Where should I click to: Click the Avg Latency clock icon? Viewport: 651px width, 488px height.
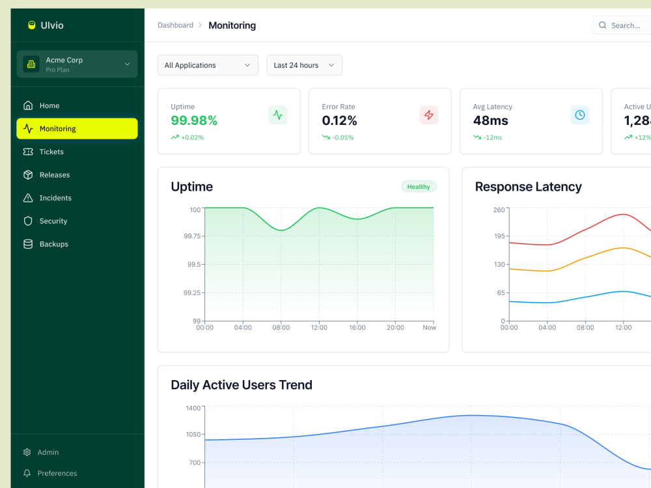(x=580, y=115)
